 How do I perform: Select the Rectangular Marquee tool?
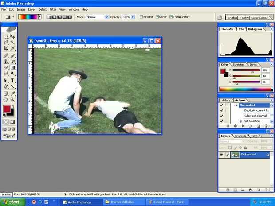6,37
